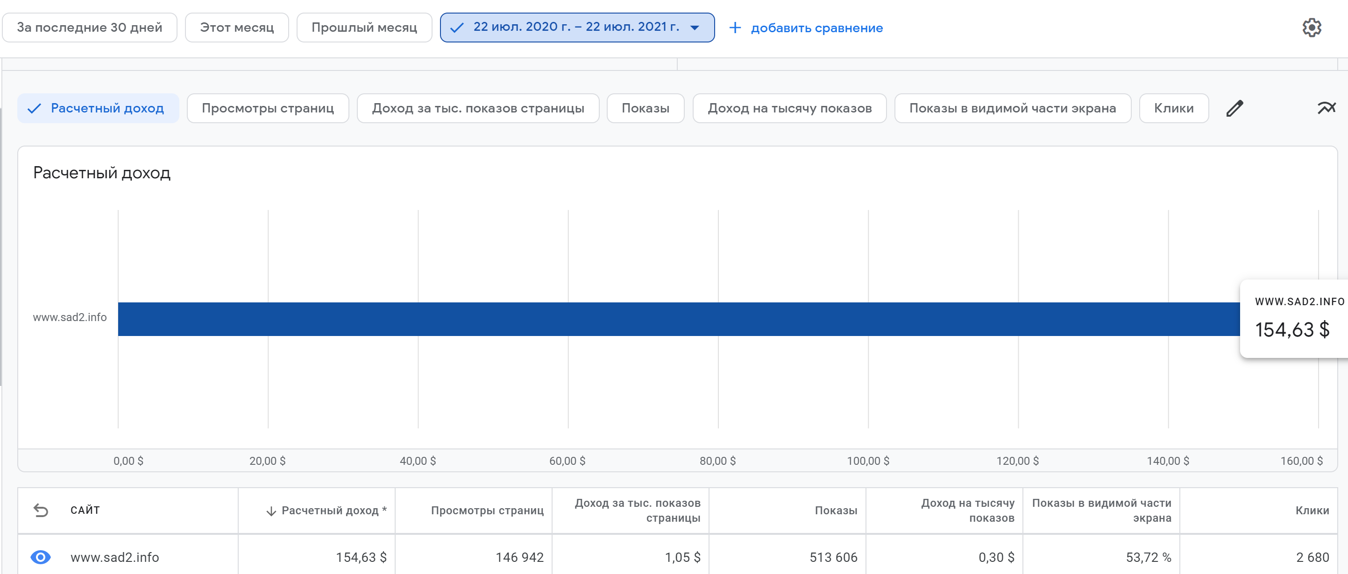Click the back arrow icon beside САЙТ

point(41,510)
